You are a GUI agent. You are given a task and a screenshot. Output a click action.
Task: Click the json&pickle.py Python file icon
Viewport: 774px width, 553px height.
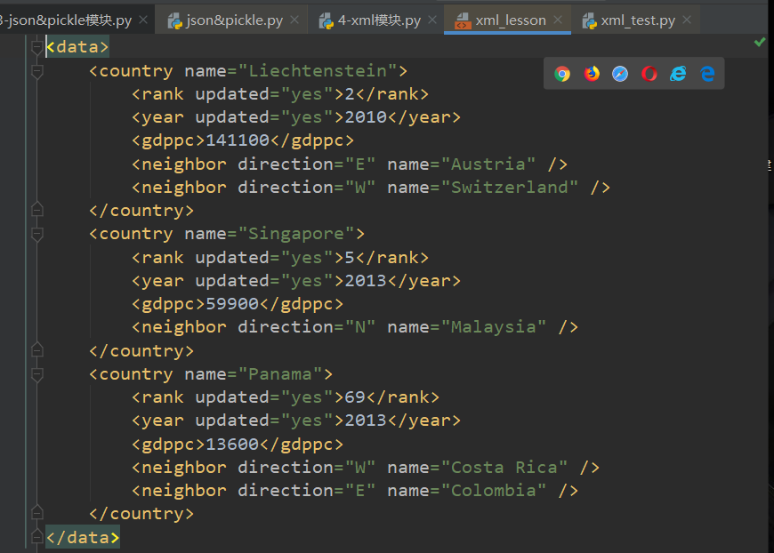[174, 20]
